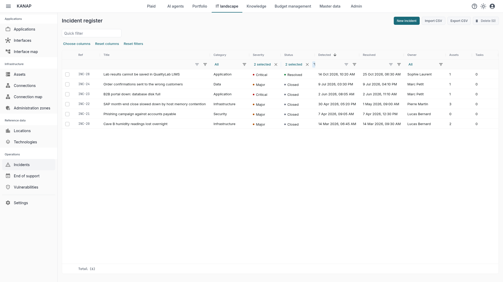Switch to the Plaid tab
503x282 pixels.
coord(151,6)
